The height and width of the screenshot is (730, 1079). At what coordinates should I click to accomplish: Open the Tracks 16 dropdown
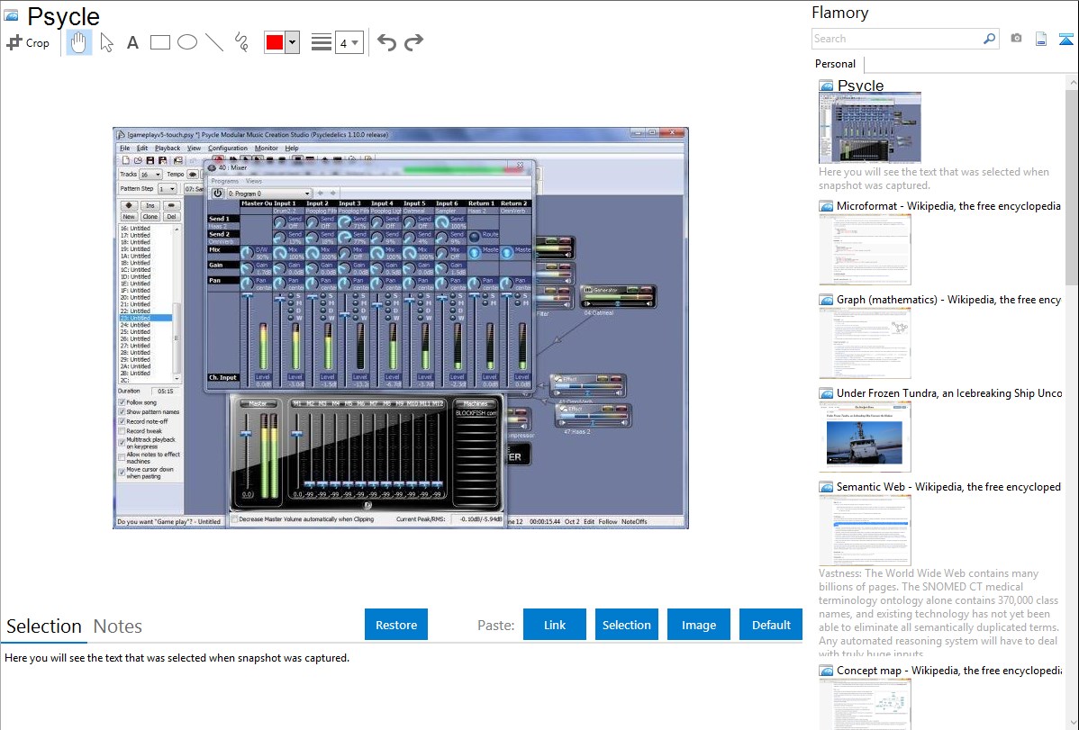click(x=150, y=174)
